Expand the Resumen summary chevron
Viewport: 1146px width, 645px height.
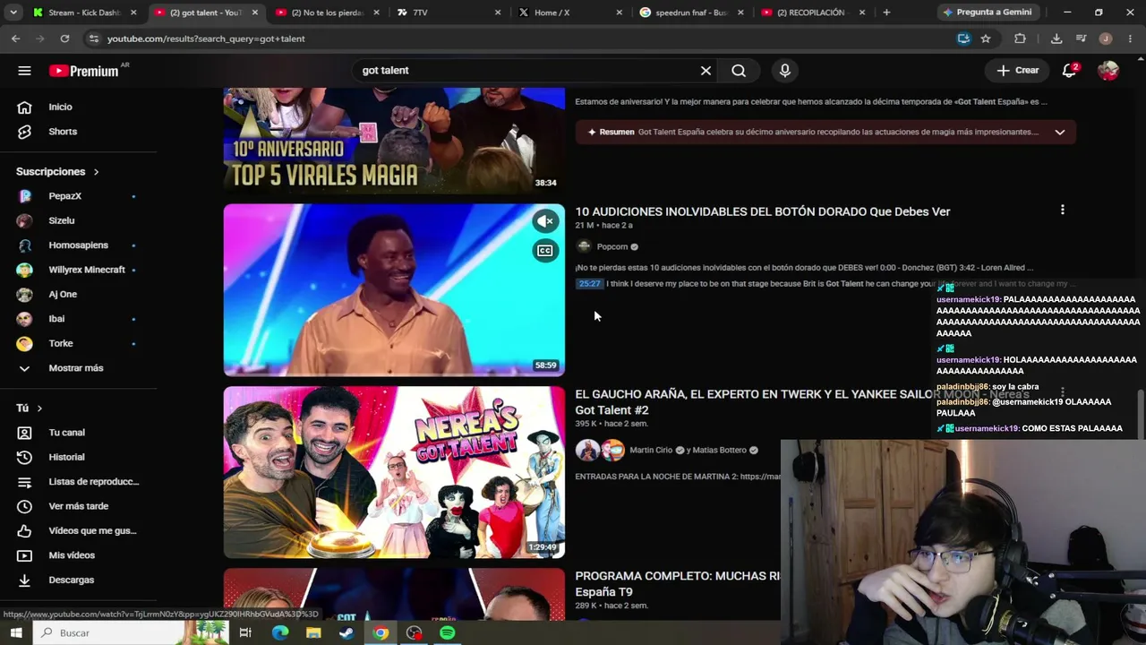pyautogui.click(x=1059, y=132)
